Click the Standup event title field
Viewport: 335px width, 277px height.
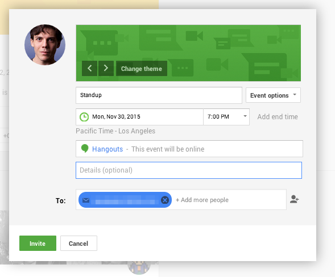pos(159,95)
